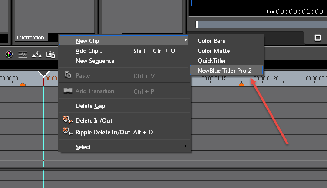Viewport: 327px width, 188px height.
Task: Click the Add Transition icon in menu
Action: pos(68,91)
